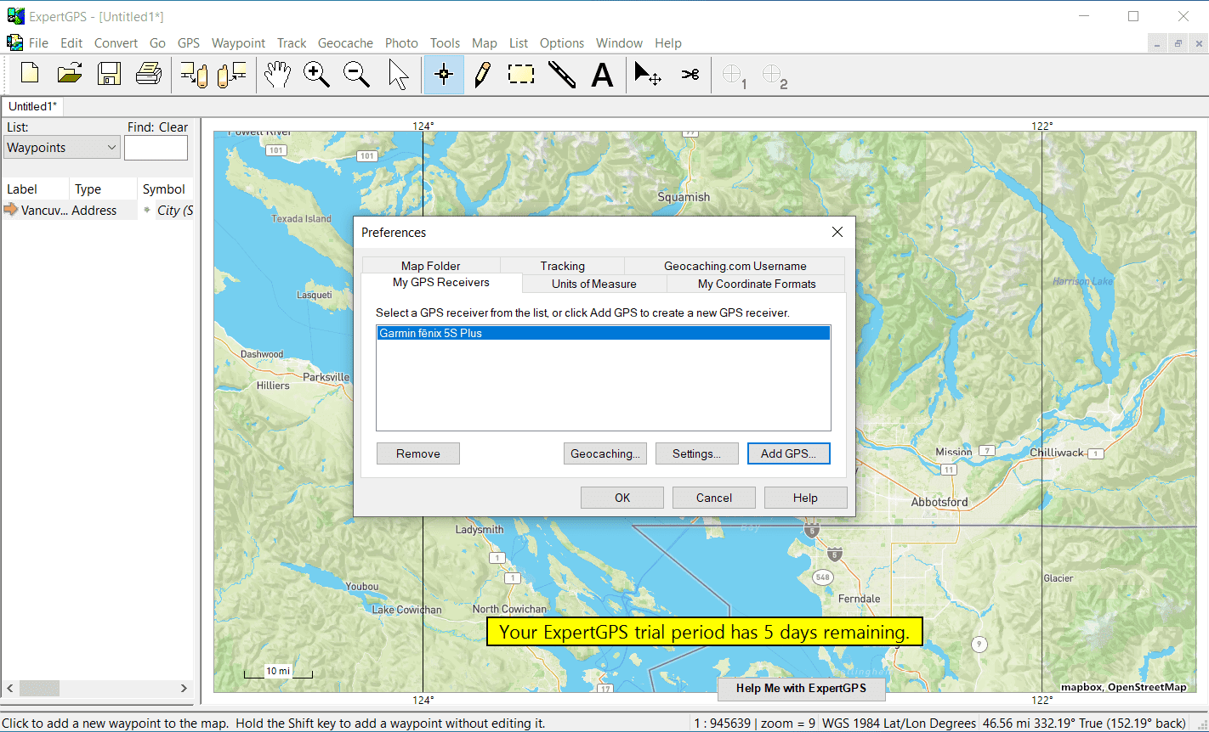Open the Waypoints list dropdown
Image resolution: width=1209 pixels, height=732 pixels.
tap(62, 148)
